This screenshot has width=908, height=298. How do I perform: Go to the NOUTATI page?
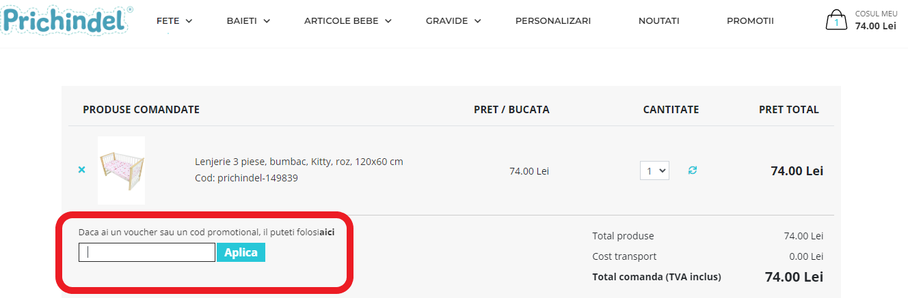point(658,21)
